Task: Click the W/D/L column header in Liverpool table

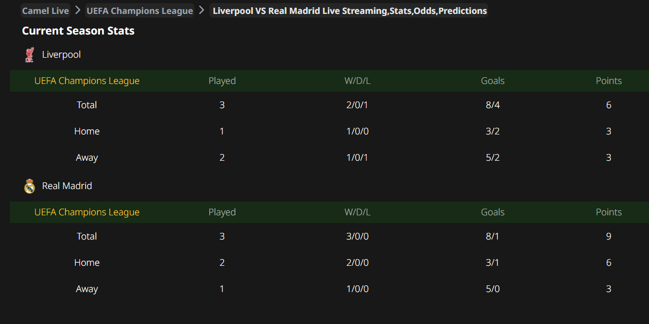Action: (357, 81)
